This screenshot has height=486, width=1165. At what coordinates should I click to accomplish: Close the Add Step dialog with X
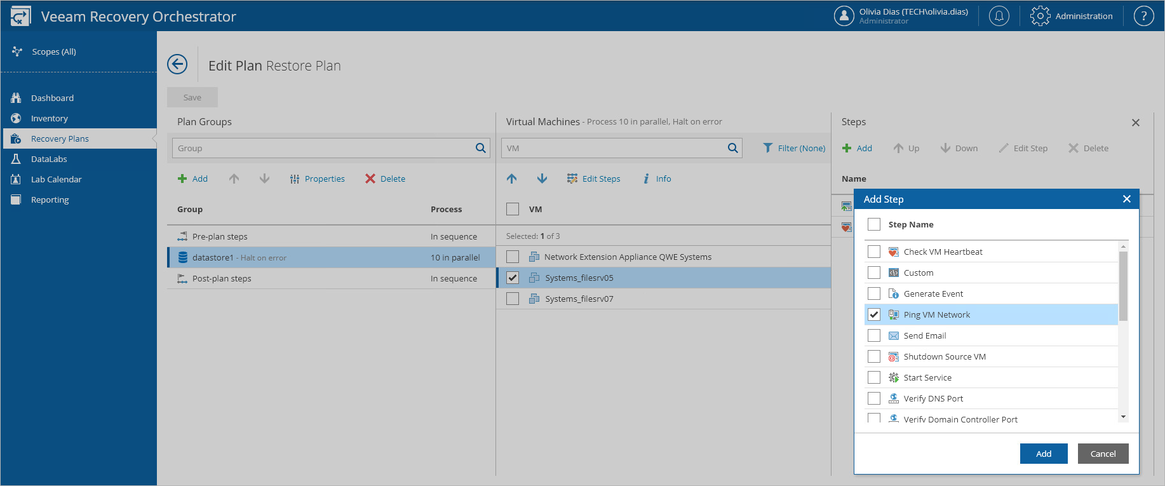click(1127, 199)
